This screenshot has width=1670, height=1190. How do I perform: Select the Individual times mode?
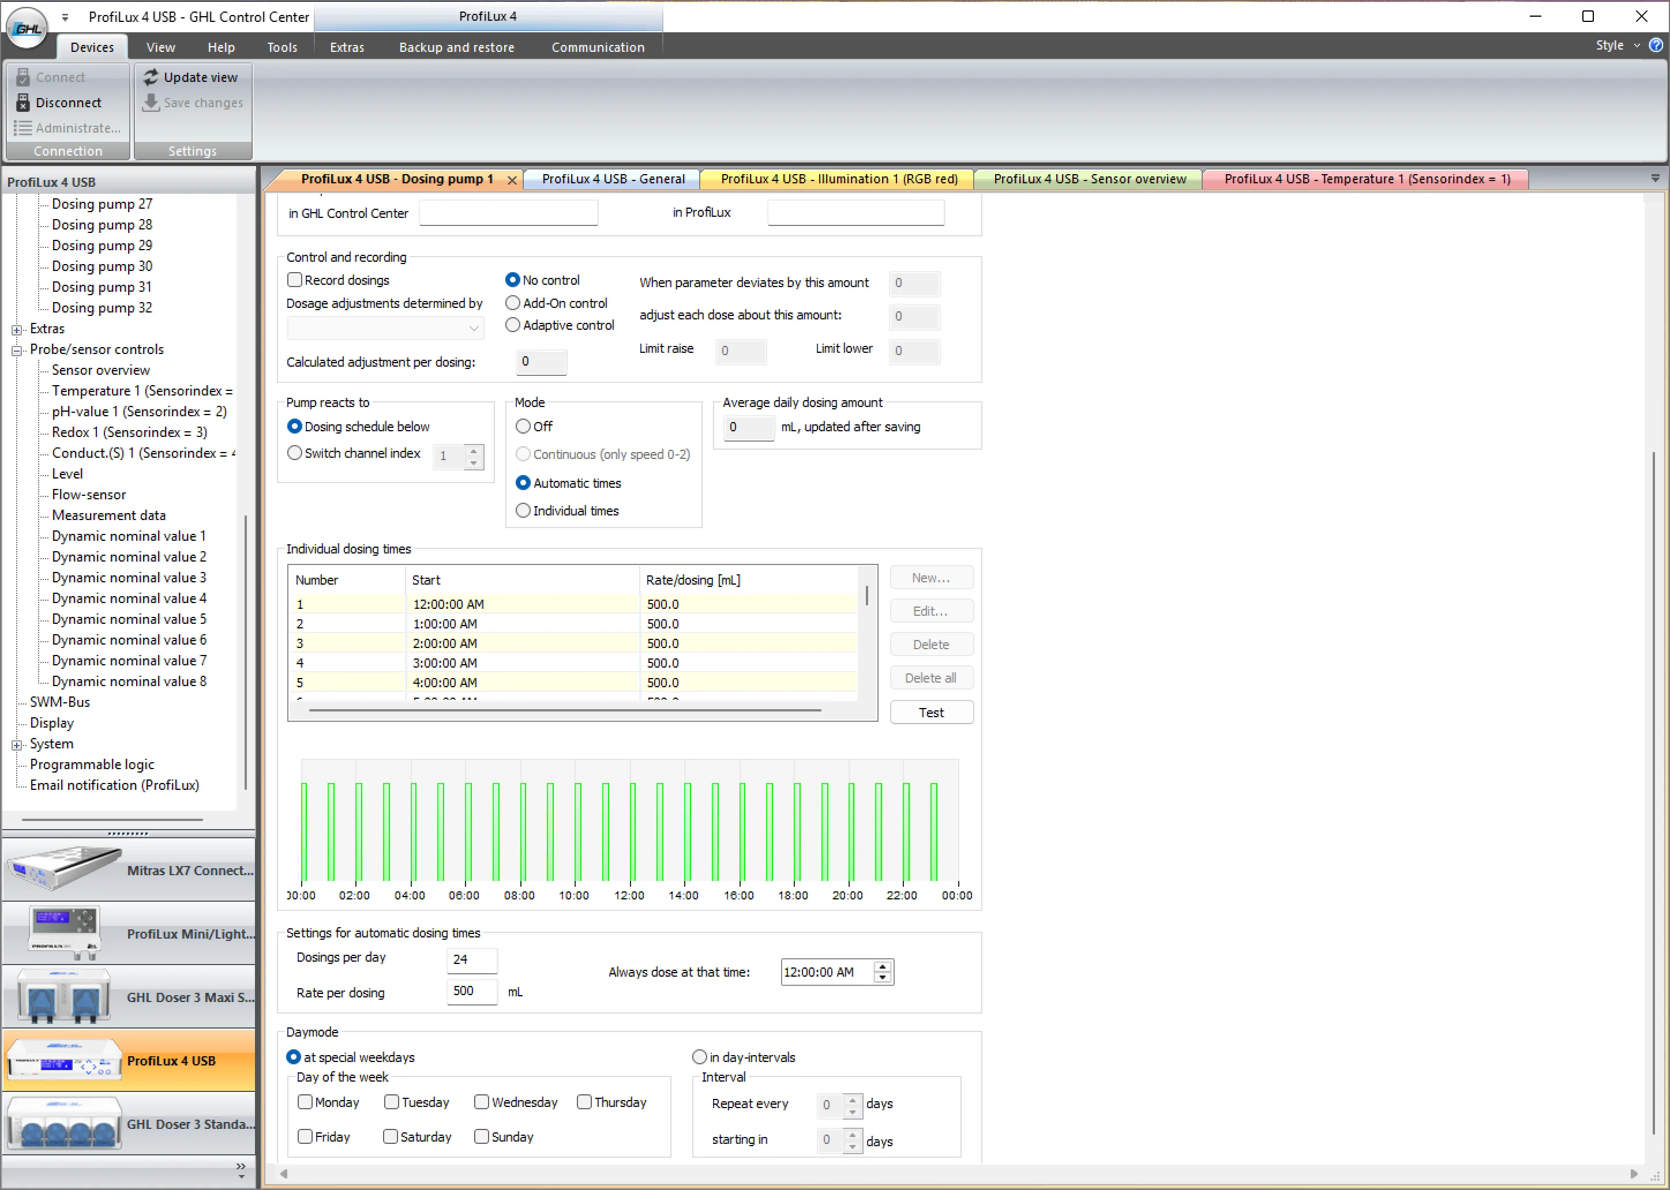point(523,511)
